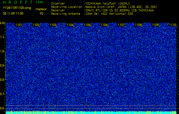Click the date stamp 25.11.09 11:00
Image resolution: width=179 pixels, height=114 pixels.
[13, 13]
